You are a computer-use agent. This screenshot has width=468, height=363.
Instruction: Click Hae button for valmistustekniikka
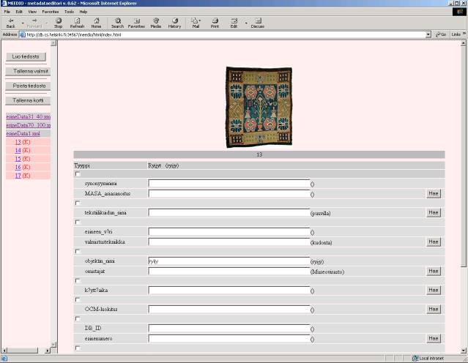coord(434,242)
